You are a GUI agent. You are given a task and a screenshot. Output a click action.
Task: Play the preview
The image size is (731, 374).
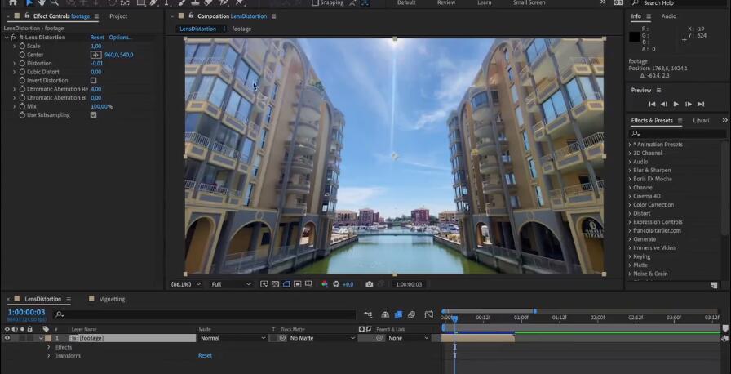point(676,104)
